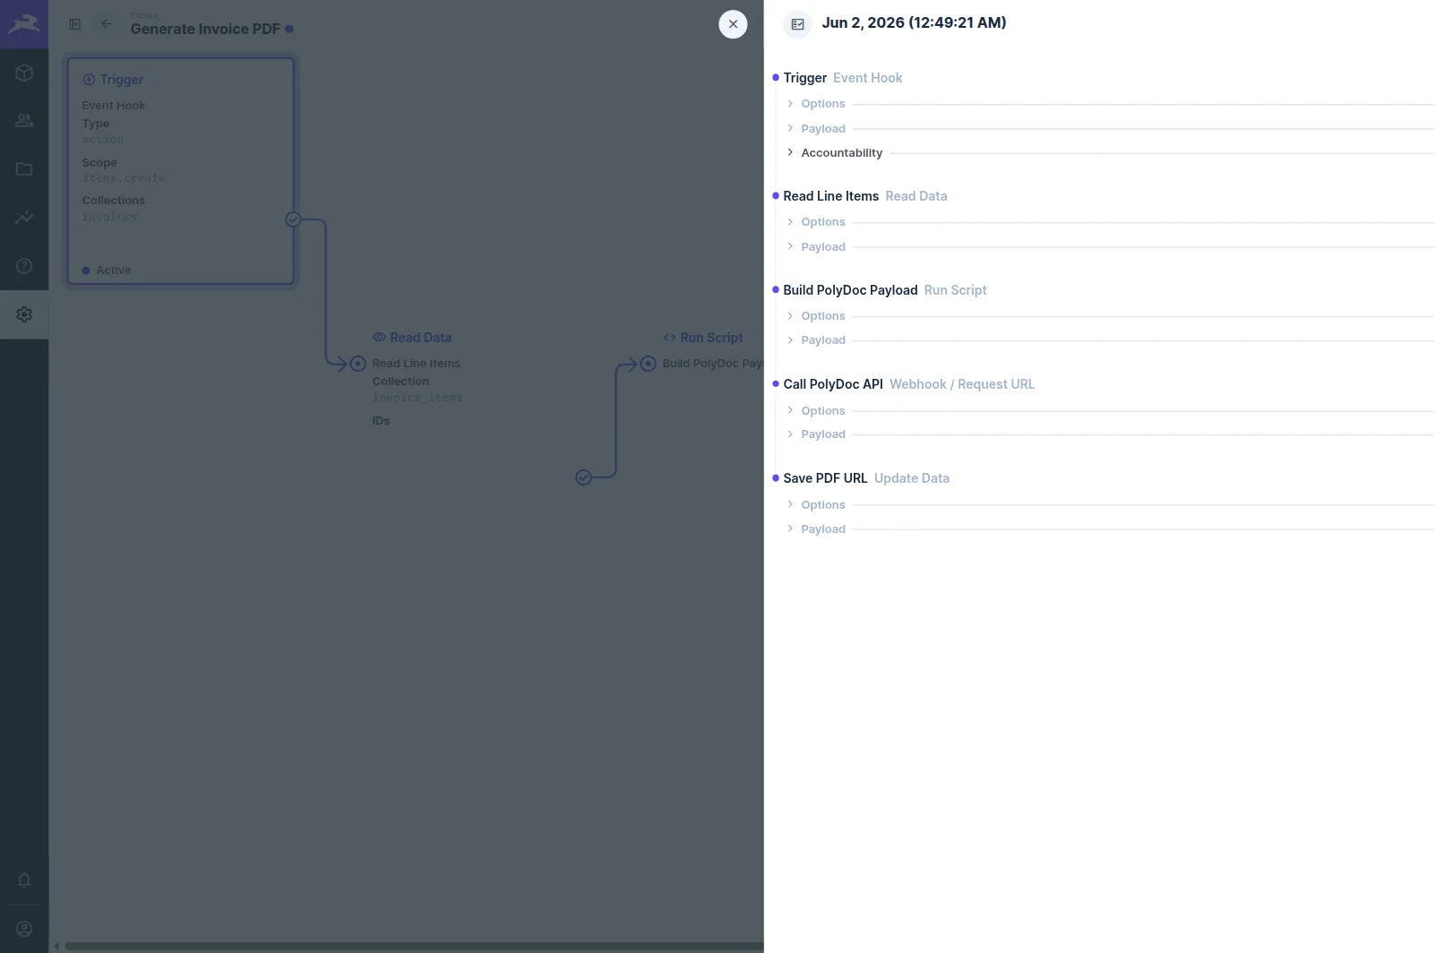
Task: Open current user profile icon
Action: coord(24,929)
